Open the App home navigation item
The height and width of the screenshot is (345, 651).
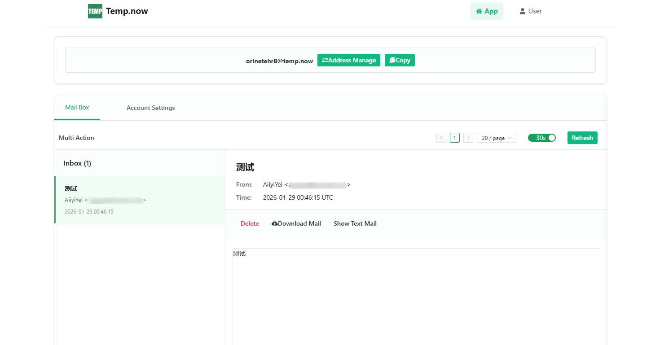pyautogui.click(x=487, y=11)
